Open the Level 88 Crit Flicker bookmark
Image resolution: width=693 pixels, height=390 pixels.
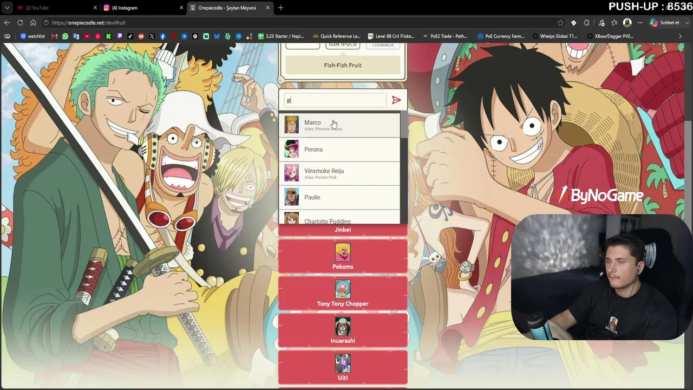391,36
